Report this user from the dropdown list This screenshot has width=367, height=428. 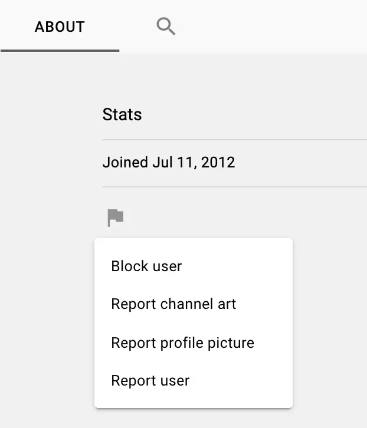pyautogui.click(x=150, y=380)
